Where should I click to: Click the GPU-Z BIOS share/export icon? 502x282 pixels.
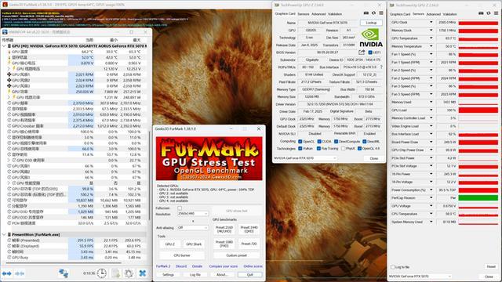tap(362, 52)
